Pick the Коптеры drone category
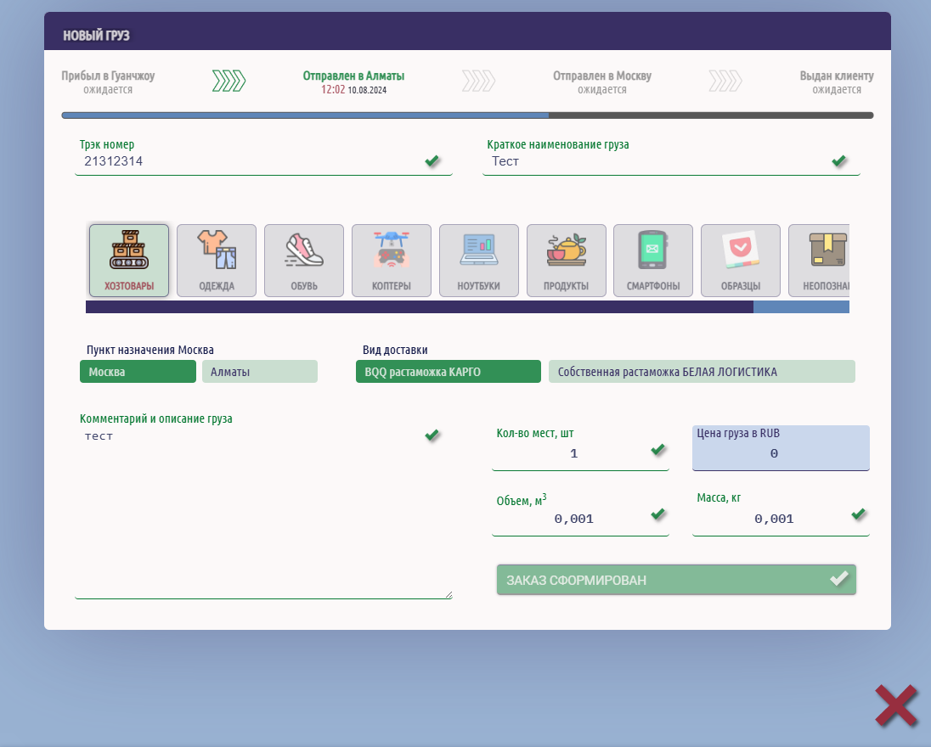This screenshot has width=931, height=747. point(392,261)
